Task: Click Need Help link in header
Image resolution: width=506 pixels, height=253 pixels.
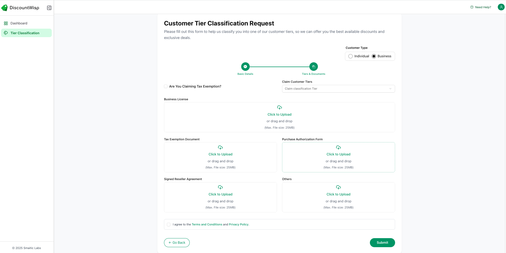Action: (481, 7)
